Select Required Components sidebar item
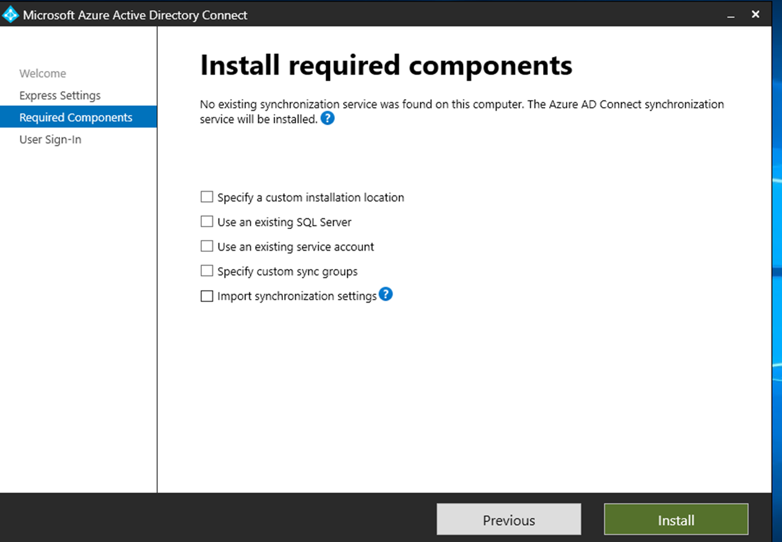The width and height of the screenshot is (782, 542). tap(78, 118)
